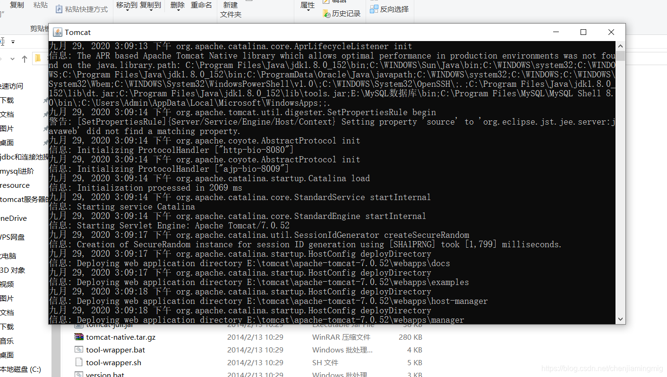Open the quick access toolbar customize arrow
This screenshot has width=667, height=377.
(x=13, y=42)
